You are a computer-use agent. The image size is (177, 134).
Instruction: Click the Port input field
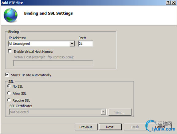85,44
